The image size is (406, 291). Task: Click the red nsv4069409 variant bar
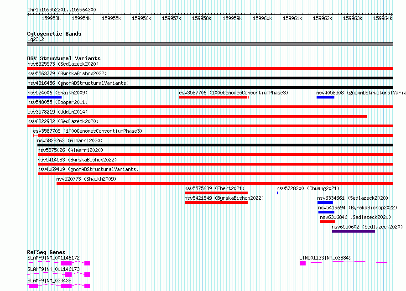pos(215,174)
